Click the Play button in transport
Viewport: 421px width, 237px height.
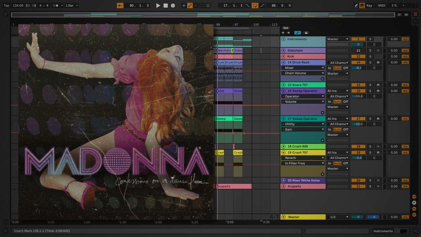pos(158,6)
